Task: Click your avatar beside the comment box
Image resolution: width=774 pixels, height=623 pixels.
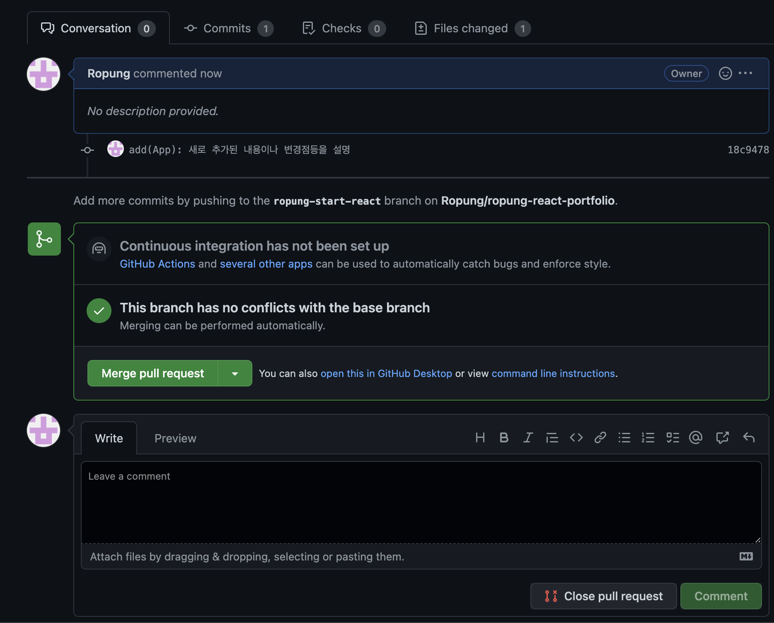Action: point(44,430)
